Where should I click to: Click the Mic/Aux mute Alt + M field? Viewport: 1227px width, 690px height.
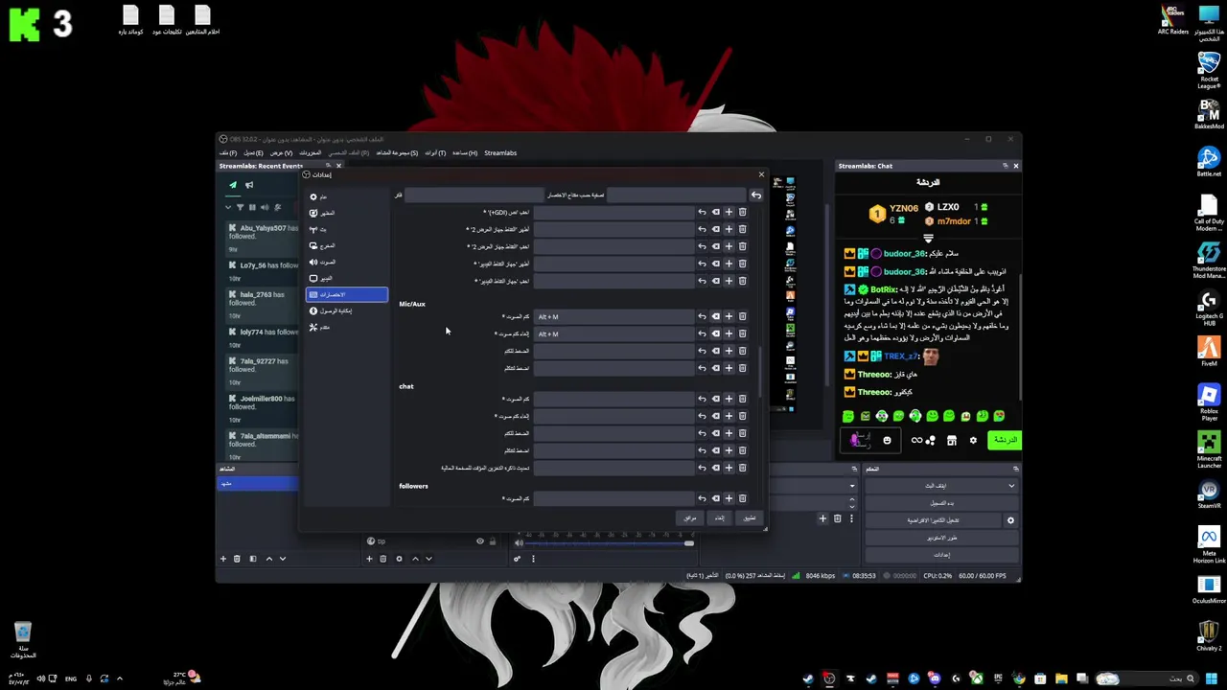(x=613, y=316)
